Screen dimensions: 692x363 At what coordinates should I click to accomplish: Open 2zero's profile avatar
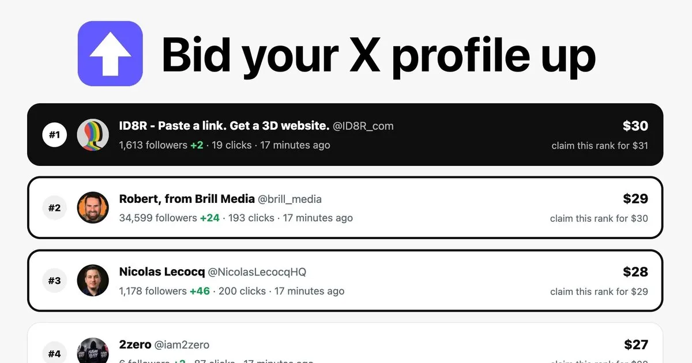tap(93, 350)
